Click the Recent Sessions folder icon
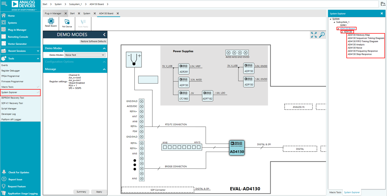Image resolution: width=387 pixels, height=196 pixels. (x=4, y=51)
